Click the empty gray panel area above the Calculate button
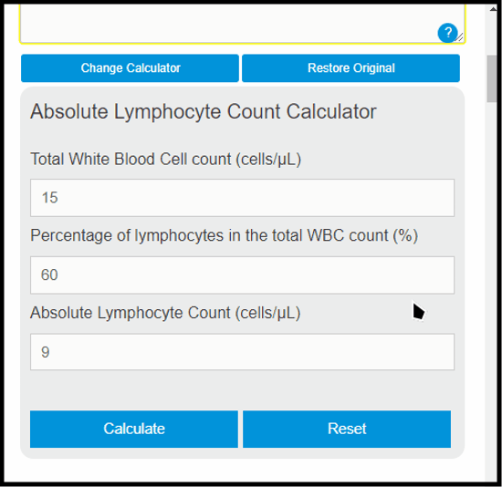502x487 pixels. (x=243, y=390)
